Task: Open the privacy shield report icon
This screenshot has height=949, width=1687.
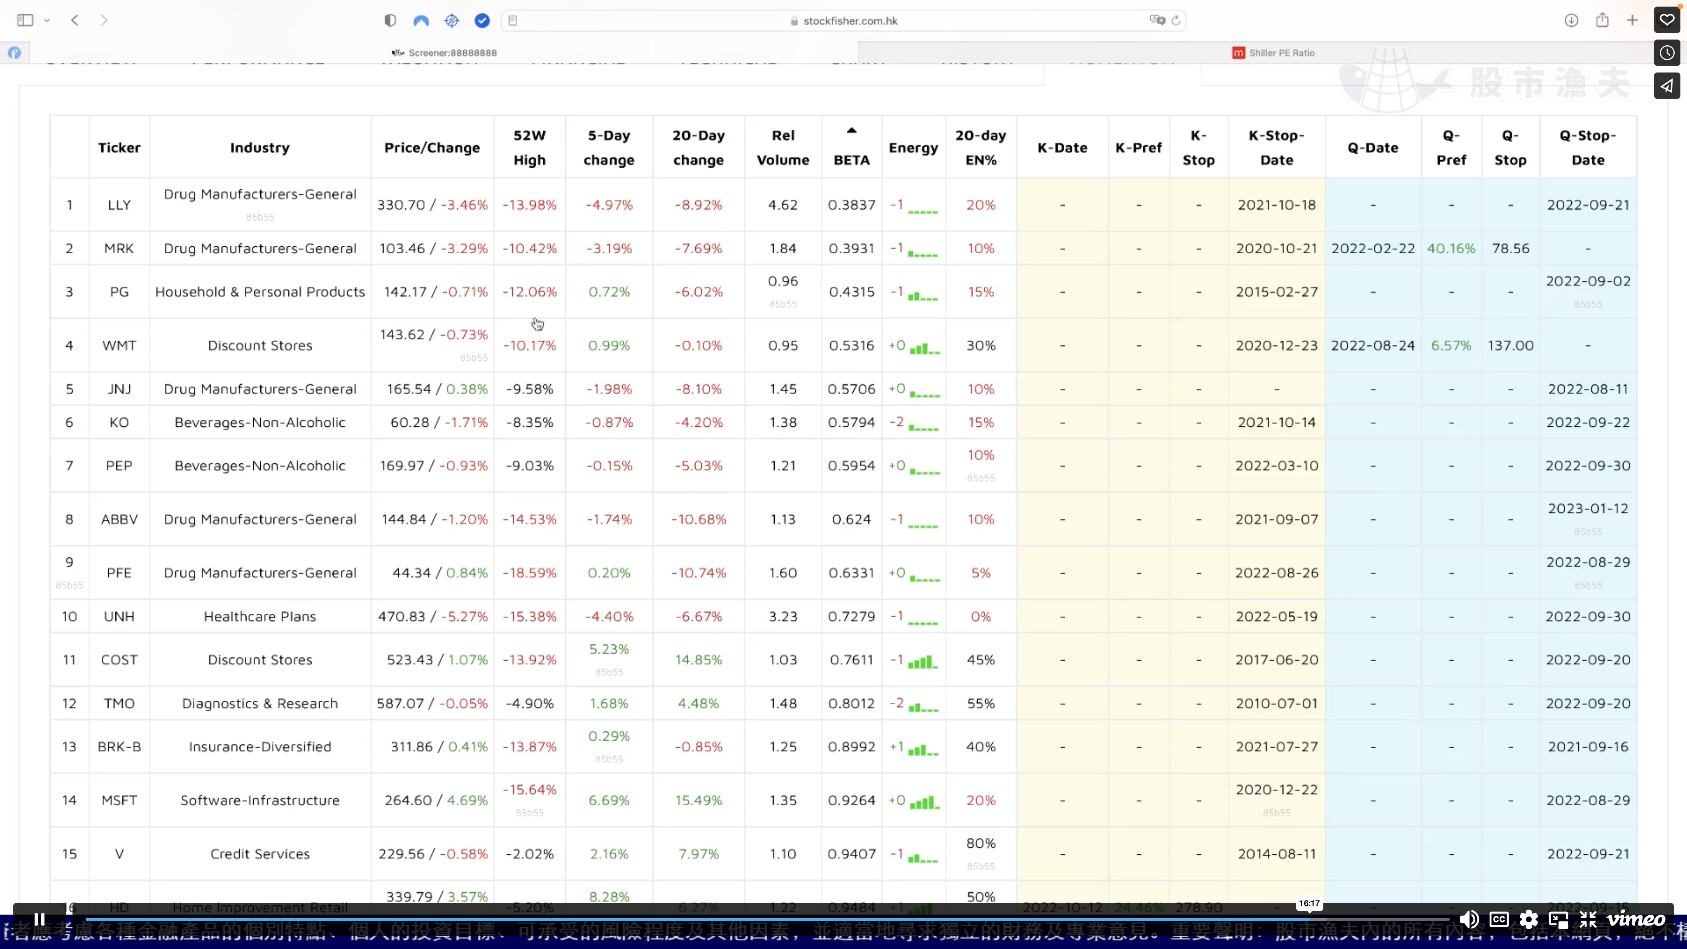Action: tap(390, 20)
